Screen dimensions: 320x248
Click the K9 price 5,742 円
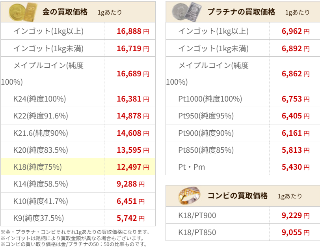[x=130, y=218]
